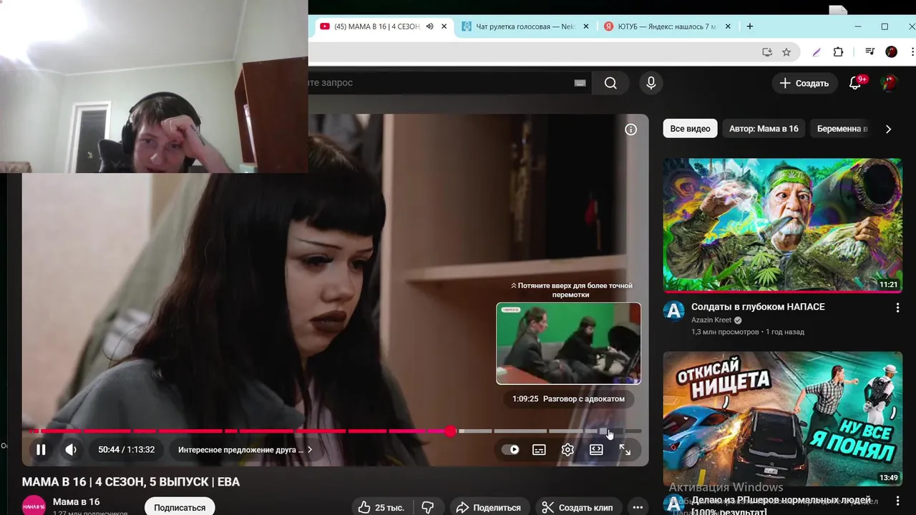Click the played red portion of the progress bar
The height and width of the screenshot is (515, 916).
click(x=240, y=431)
